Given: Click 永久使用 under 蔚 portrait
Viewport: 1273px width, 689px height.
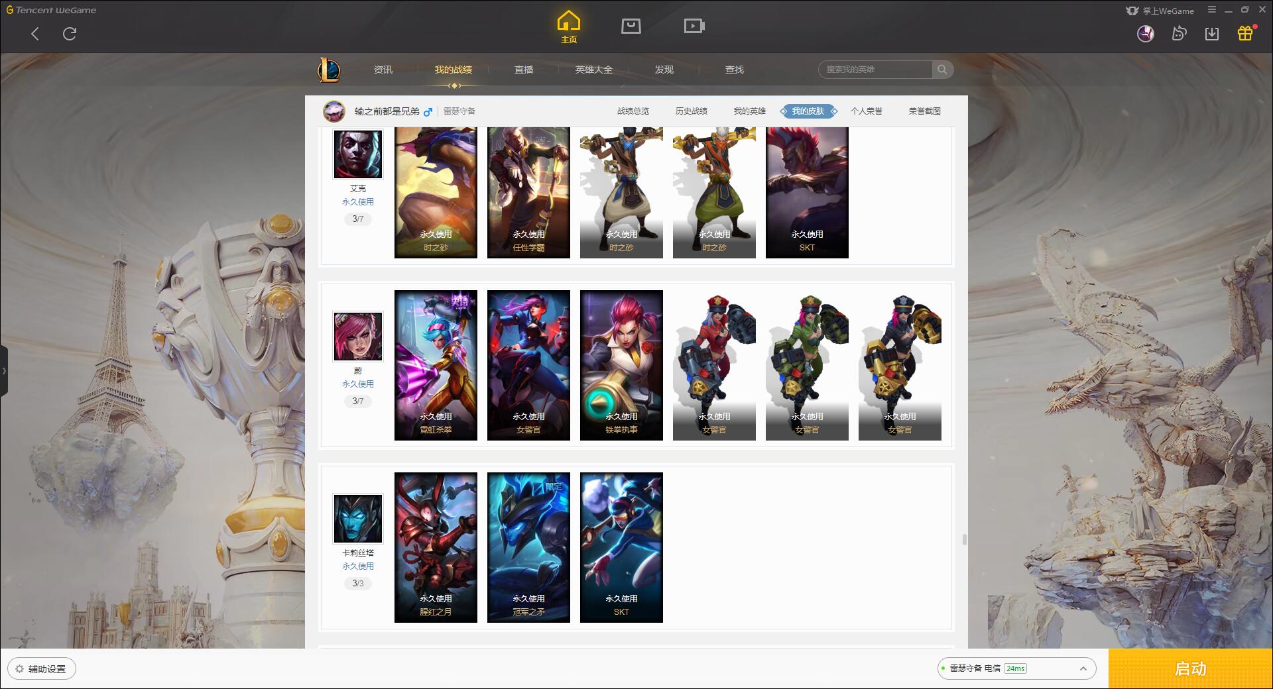Looking at the screenshot, I should (x=358, y=384).
